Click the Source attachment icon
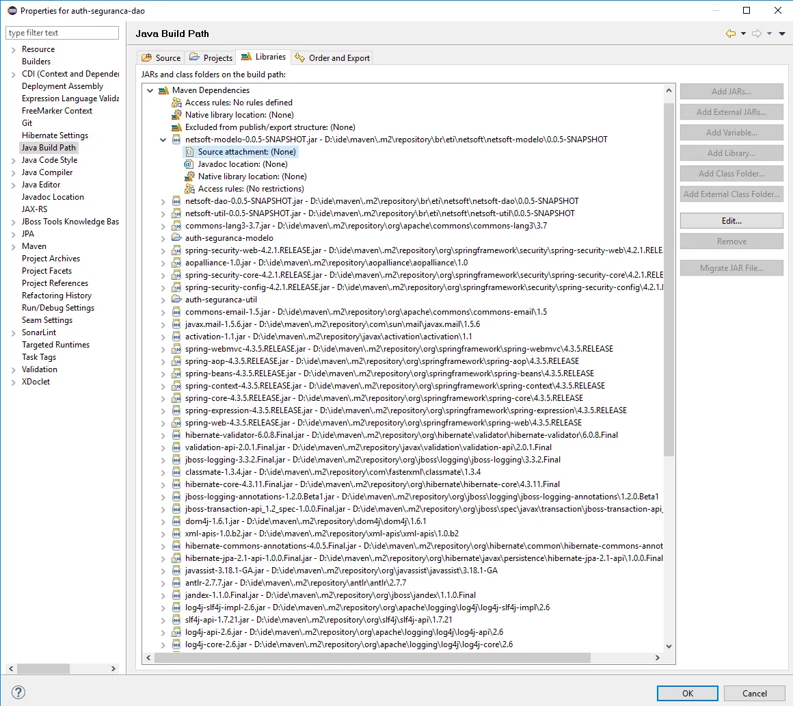The width and height of the screenshot is (793, 706). [189, 152]
